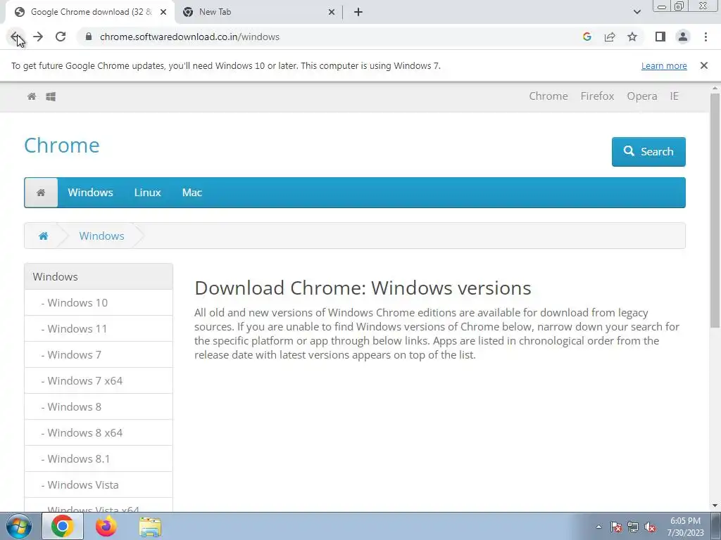Open the Chrome profile avatar
Screen dimensions: 721x540
[x=683, y=37]
